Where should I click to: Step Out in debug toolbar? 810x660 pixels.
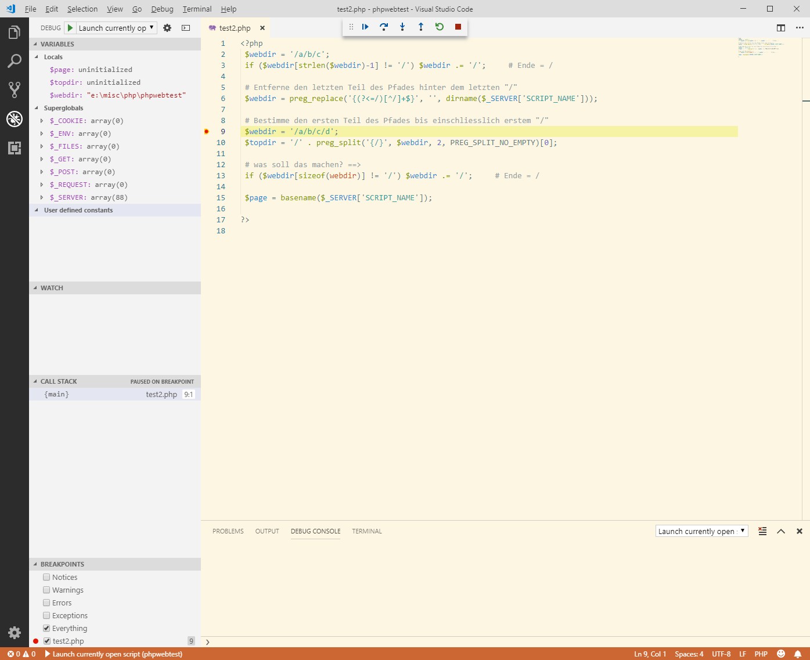point(421,27)
